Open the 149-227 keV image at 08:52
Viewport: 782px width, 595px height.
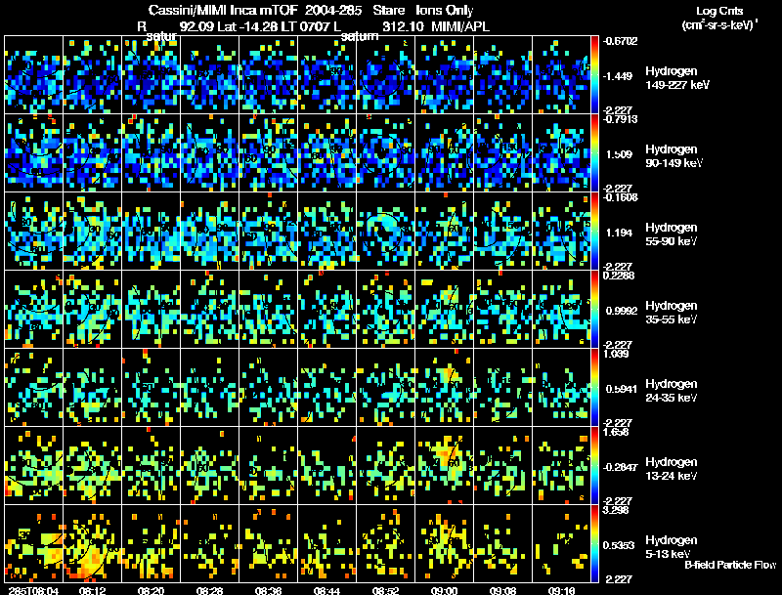pos(385,75)
